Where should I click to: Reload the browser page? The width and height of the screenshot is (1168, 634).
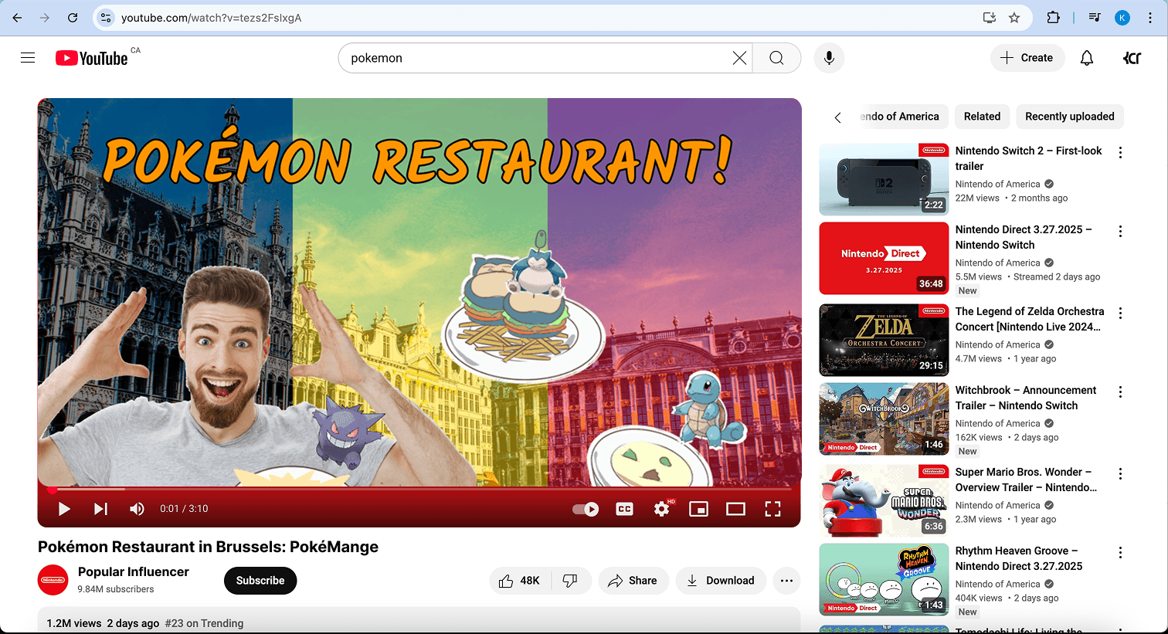point(72,17)
